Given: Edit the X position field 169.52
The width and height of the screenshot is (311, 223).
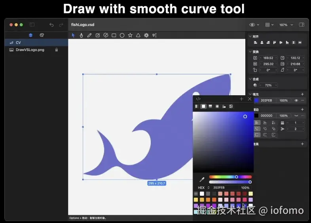Looking at the screenshot, I should (x=268, y=58).
